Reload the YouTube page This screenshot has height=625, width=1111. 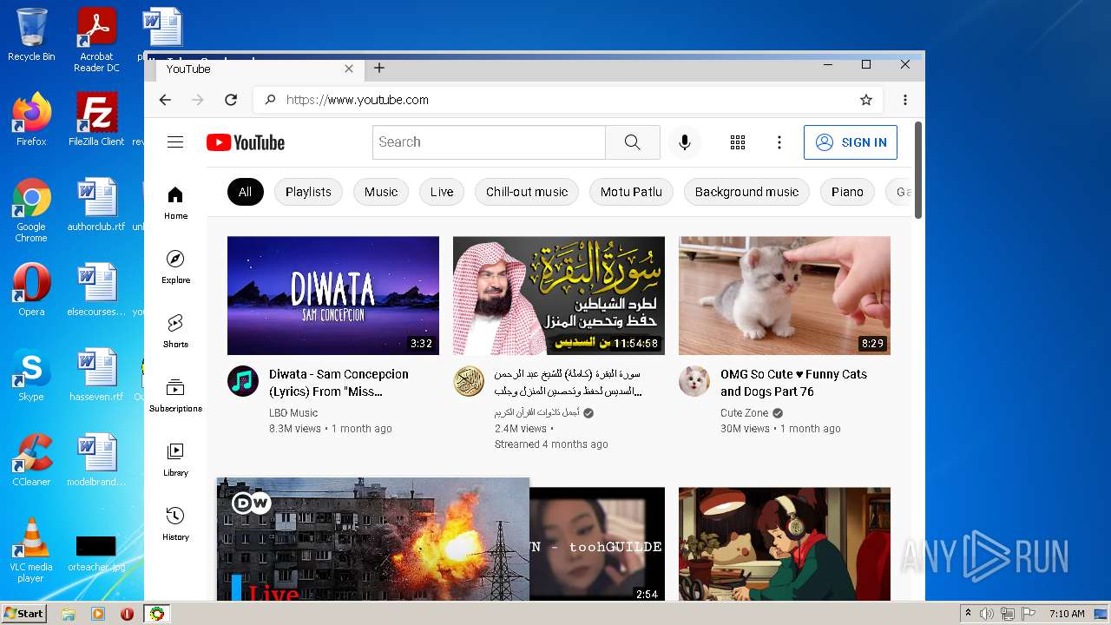pos(231,100)
